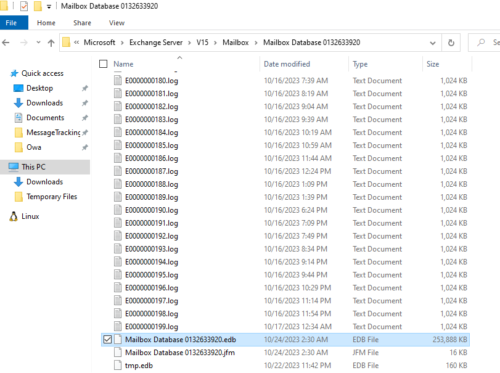Unpin icon next to Desktop
Viewport: 500px width, 373px height.
(85, 88)
